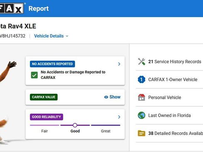203x152 pixels.
Task: Open No Accidents Reported card chevron
Action: [x=119, y=64]
